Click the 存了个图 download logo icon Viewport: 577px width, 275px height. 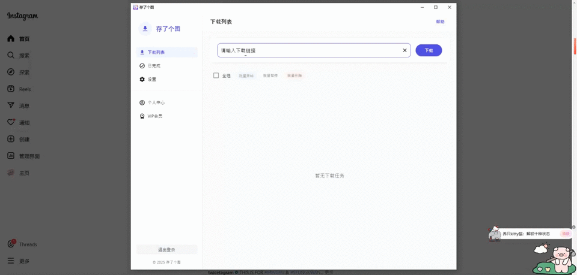click(145, 29)
